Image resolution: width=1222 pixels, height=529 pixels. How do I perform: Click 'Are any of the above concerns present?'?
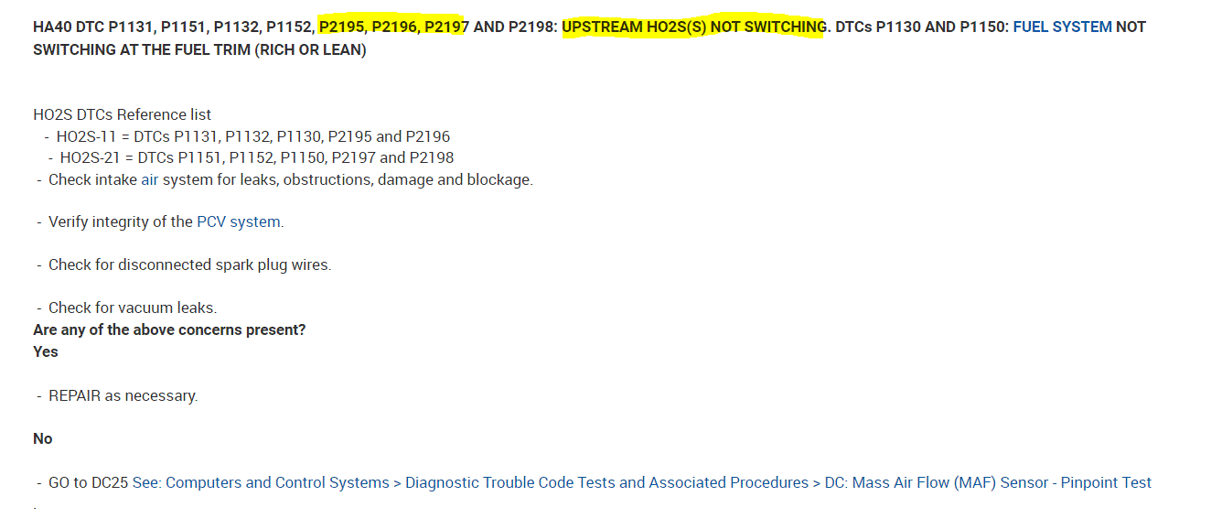coord(169,329)
